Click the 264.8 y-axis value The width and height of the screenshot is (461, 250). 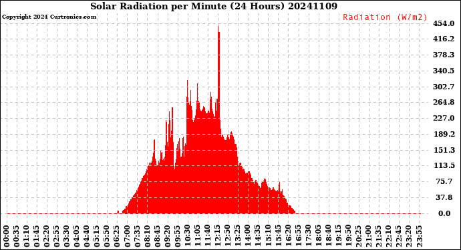pos(444,103)
